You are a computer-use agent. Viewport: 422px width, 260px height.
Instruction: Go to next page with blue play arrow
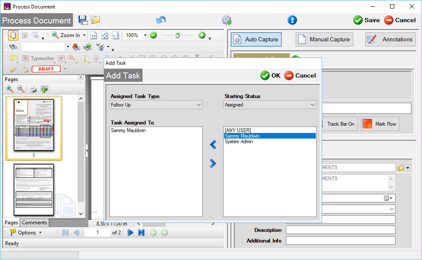pos(130,233)
